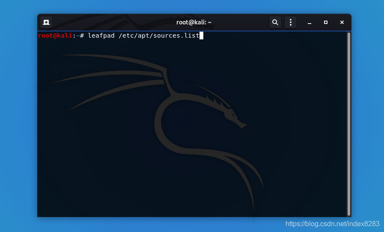384x232 pixels.
Task: Open the terminal search tool
Action: point(275,22)
